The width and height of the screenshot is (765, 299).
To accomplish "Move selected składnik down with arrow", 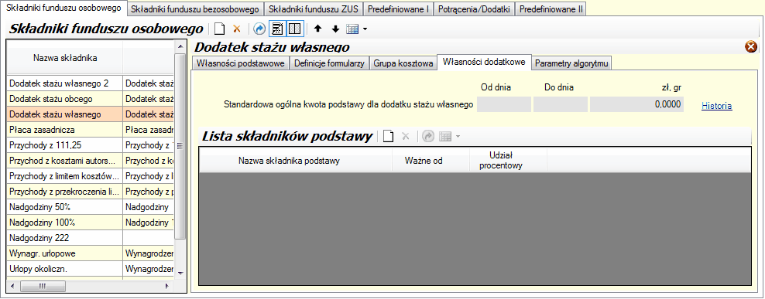I will point(335,29).
